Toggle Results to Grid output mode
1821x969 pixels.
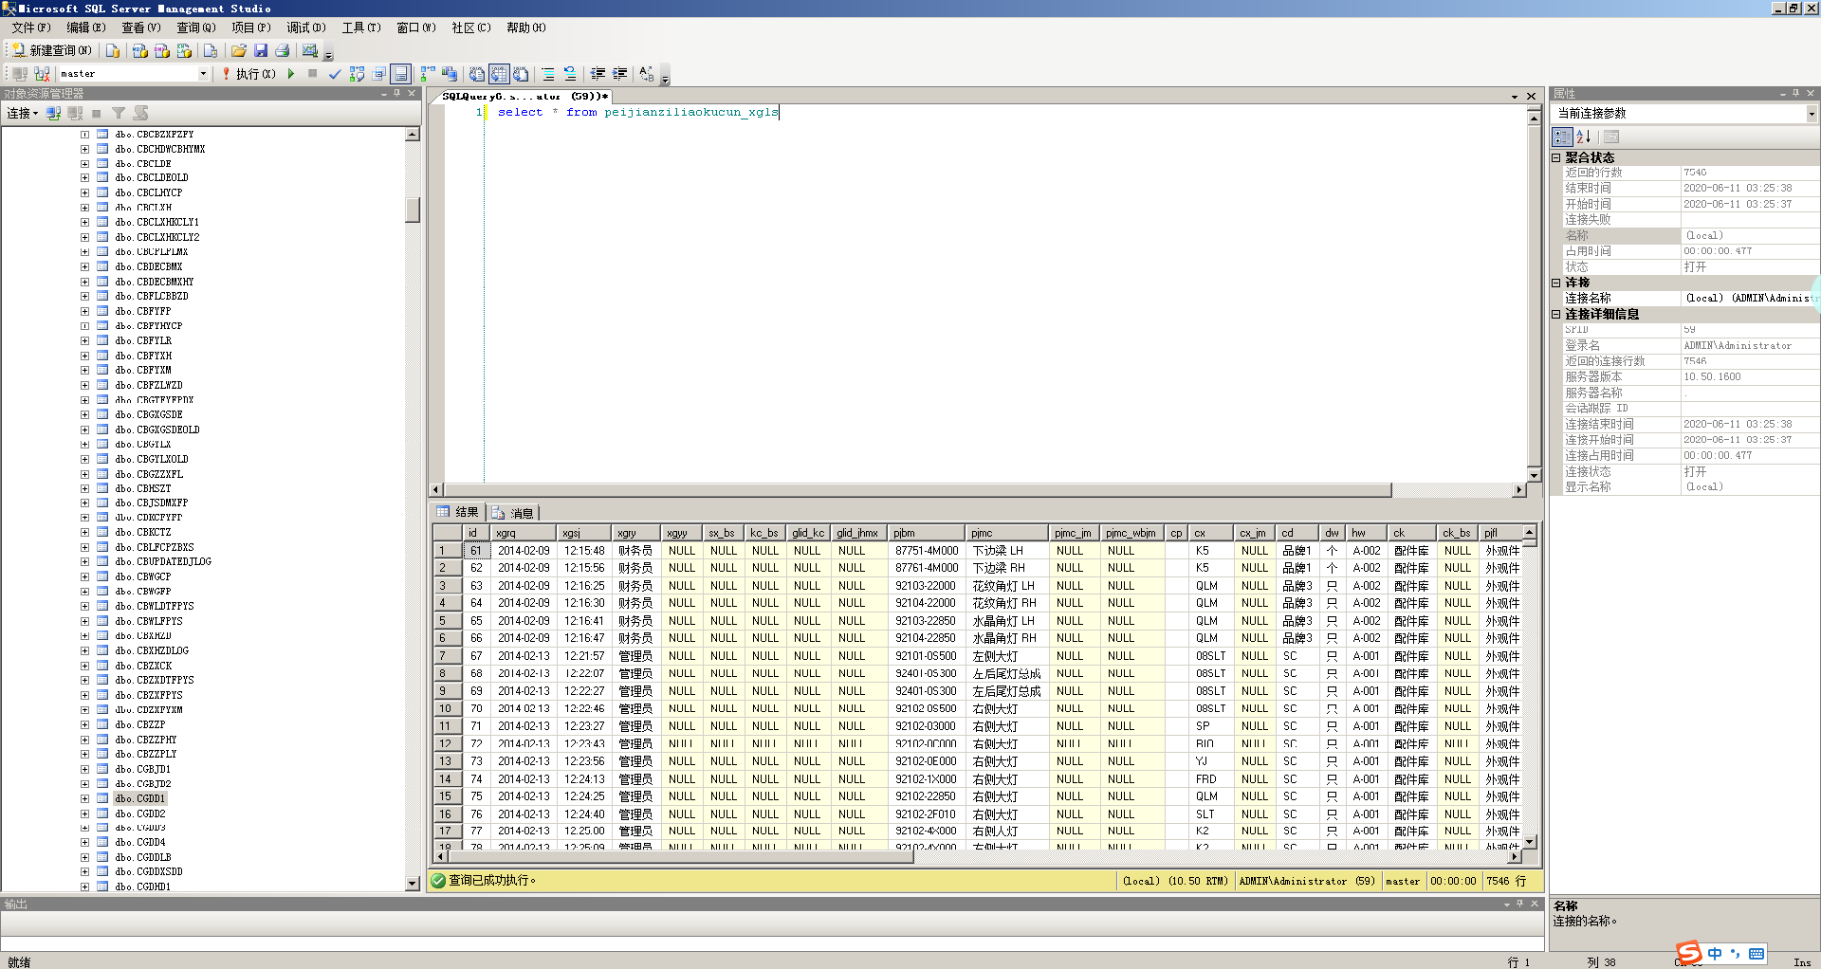499,74
